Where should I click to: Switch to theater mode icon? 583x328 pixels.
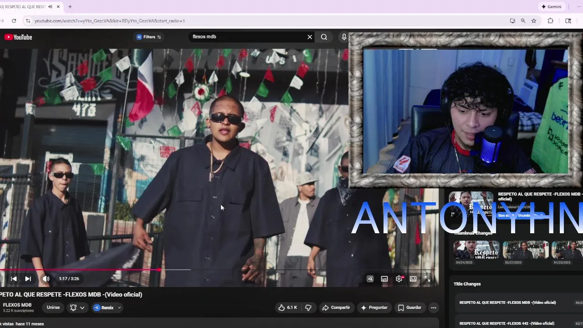[413, 279]
